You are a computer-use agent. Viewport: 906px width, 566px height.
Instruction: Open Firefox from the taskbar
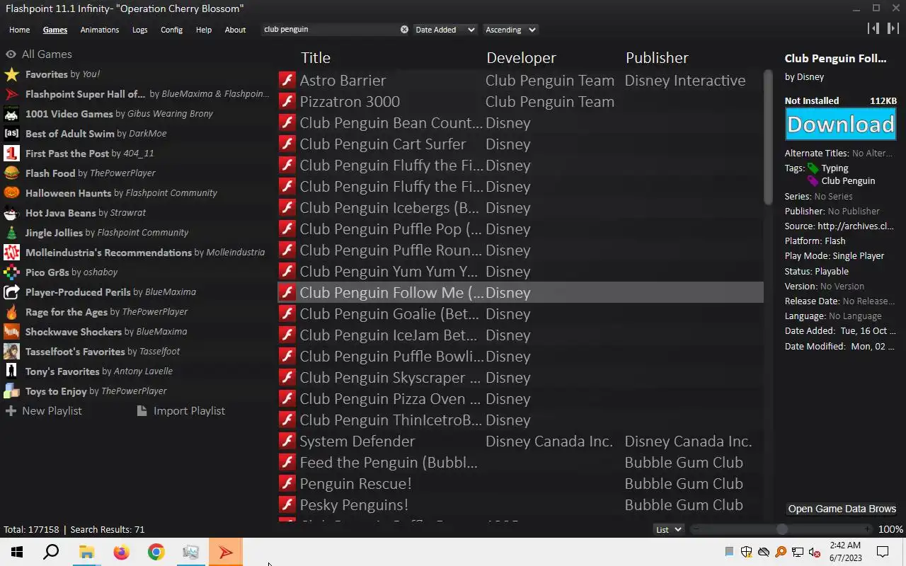[121, 552]
